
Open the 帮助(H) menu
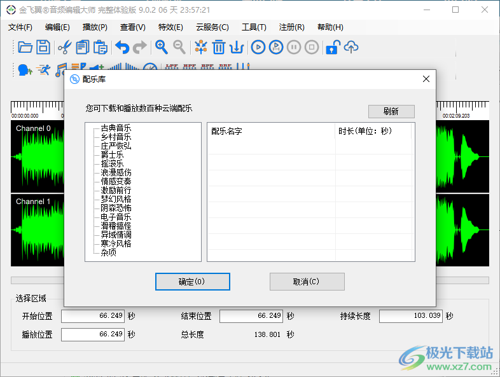coord(330,27)
